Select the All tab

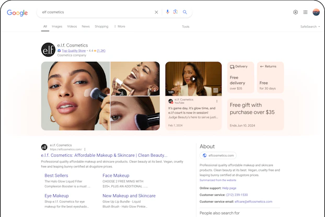click(x=45, y=26)
